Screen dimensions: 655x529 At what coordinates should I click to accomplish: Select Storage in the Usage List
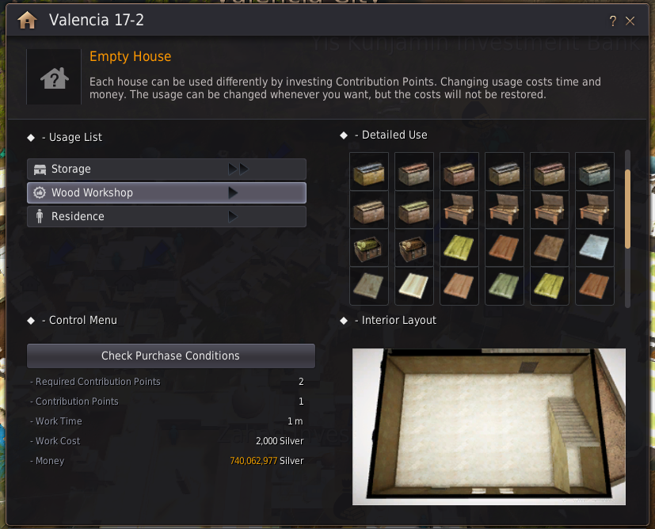166,169
